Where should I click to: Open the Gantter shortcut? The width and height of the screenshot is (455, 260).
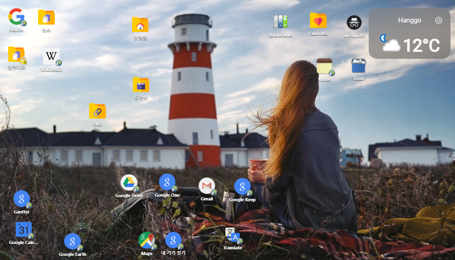click(x=22, y=199)
